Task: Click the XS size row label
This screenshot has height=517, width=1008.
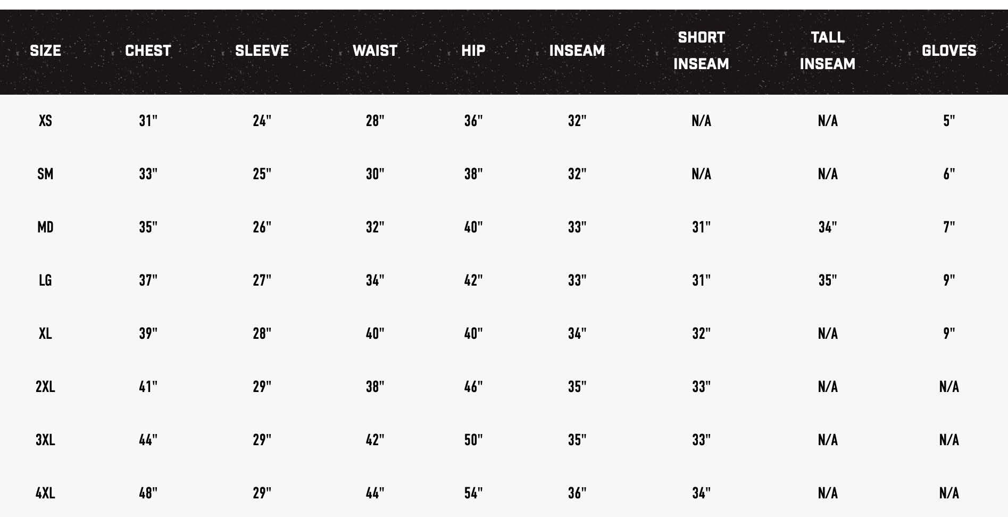Action: click(x=45, y=121)
